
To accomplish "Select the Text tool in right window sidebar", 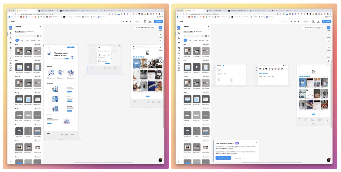I will click(179, 43).
